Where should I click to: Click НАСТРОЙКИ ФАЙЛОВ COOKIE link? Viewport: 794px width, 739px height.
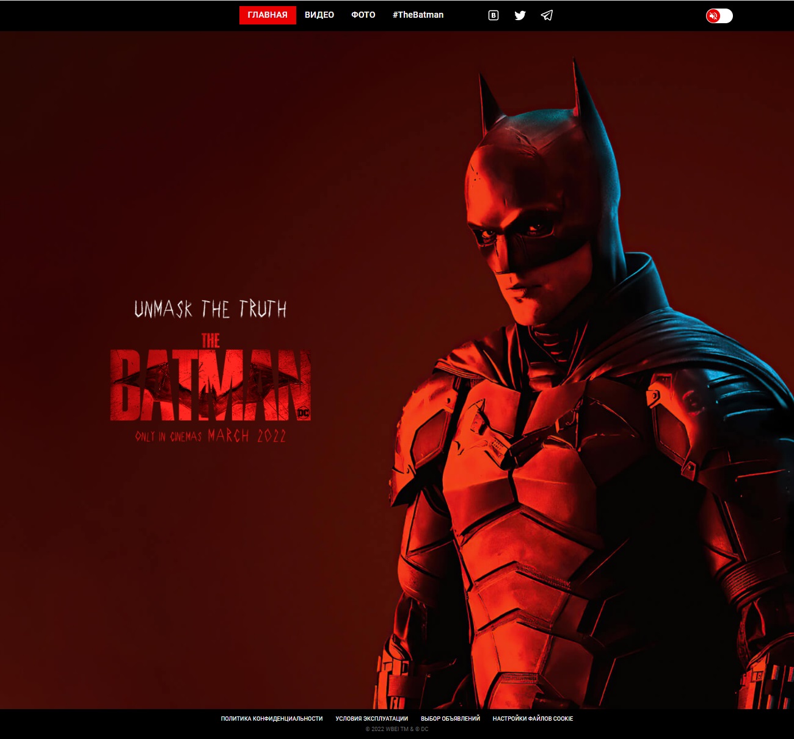[532, 719]
